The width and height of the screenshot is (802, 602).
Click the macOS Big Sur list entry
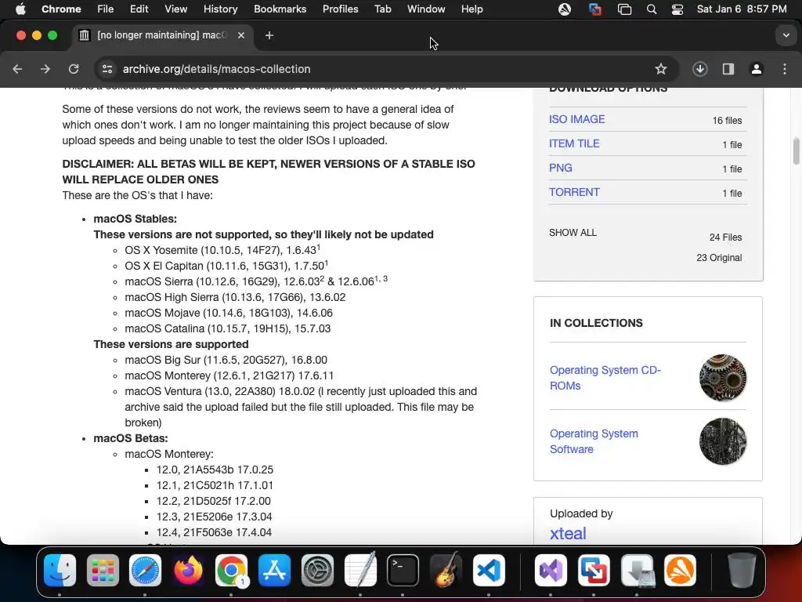click(x=226, y=361)
